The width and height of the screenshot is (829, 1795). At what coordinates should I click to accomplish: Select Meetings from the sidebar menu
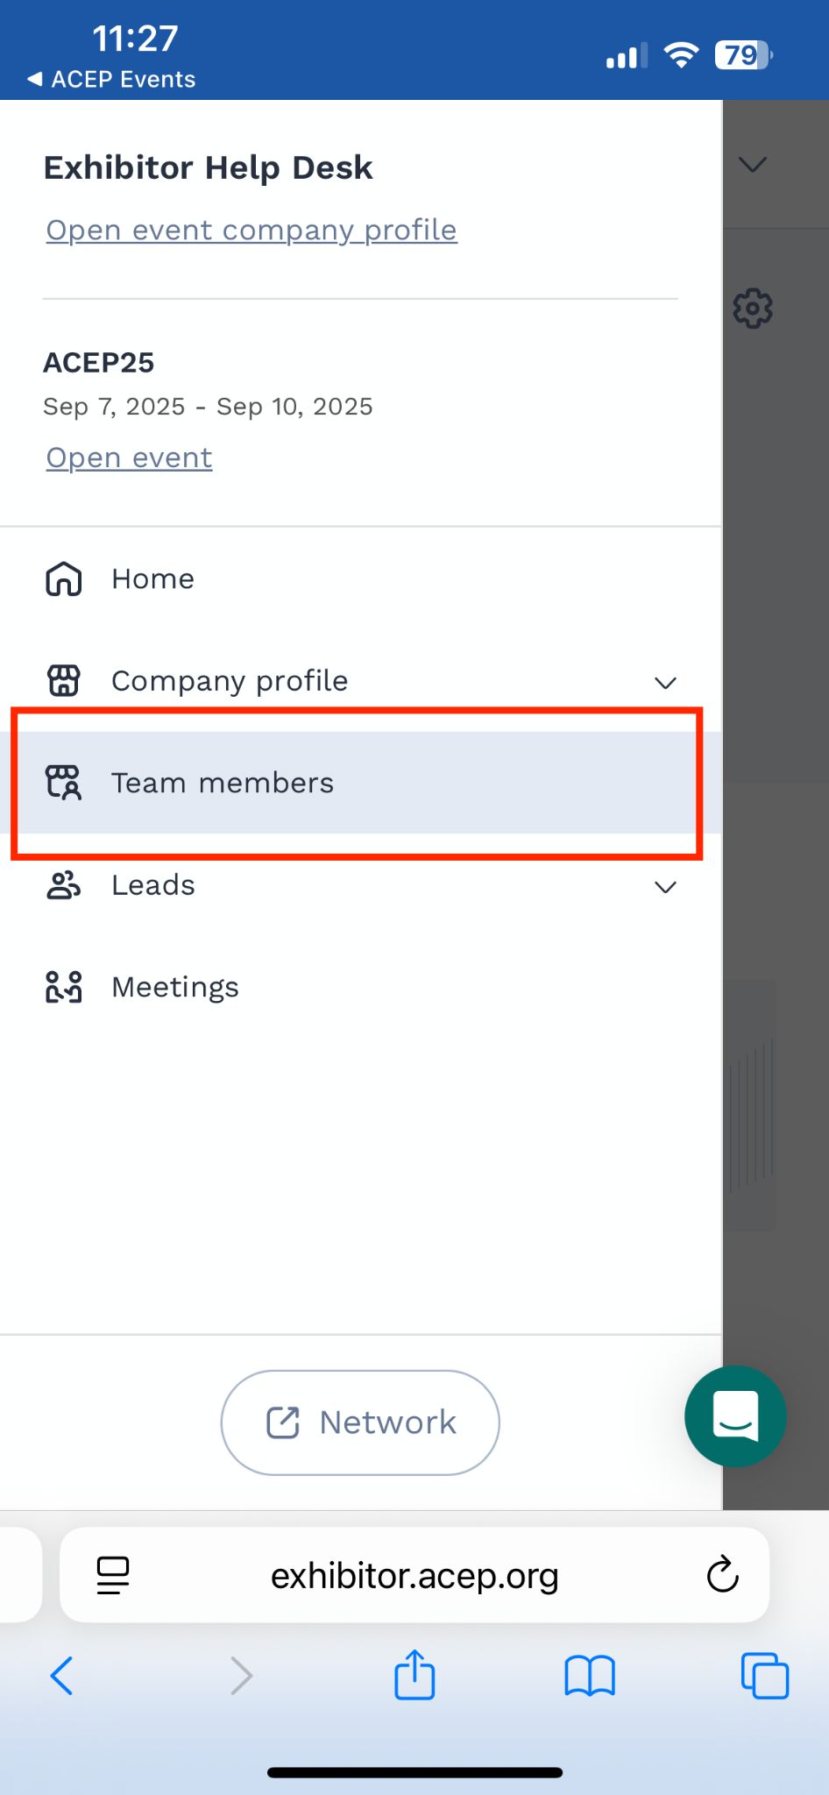[x=174, y=986]
